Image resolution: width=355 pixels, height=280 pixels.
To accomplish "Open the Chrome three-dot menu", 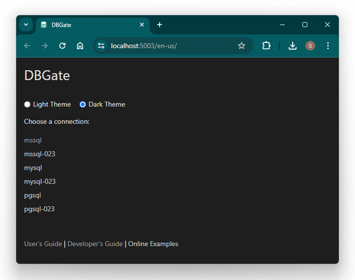I will pyautogui.click(x=328, y=46).
